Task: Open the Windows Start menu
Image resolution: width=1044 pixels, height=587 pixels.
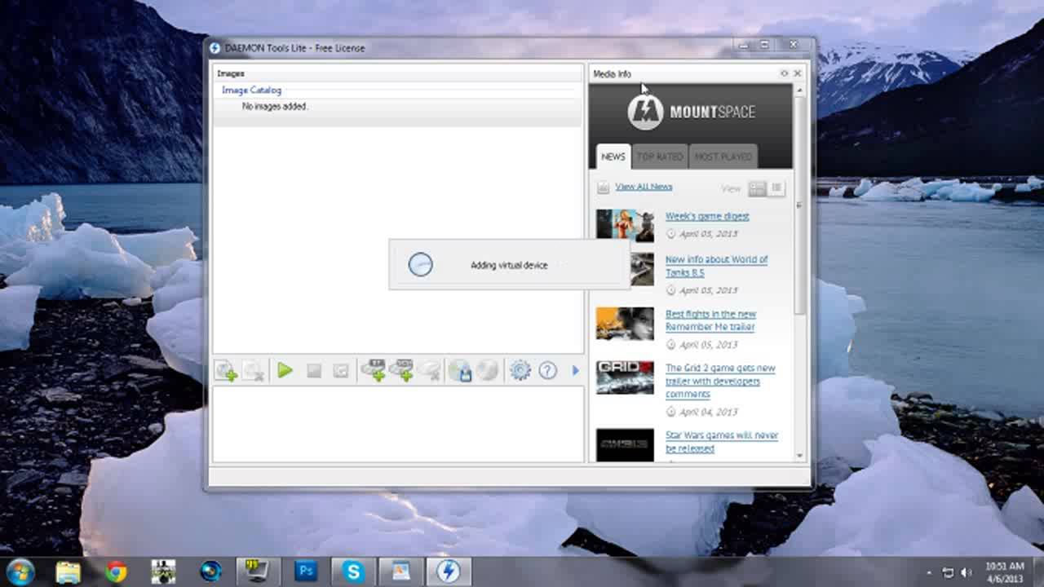Action: pyautogui.click(x=20, y=571)
